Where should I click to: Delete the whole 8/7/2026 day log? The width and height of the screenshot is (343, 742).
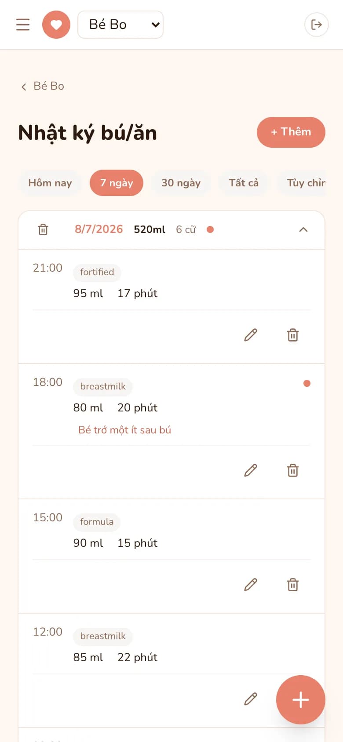[43, 229]
